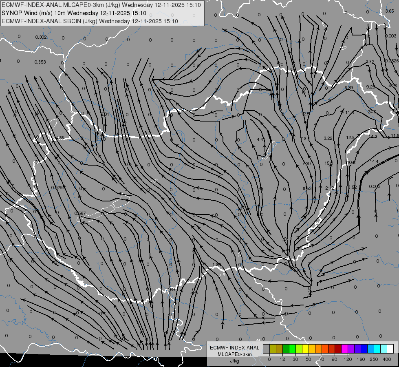Click map value 21.2

(330, 188)
